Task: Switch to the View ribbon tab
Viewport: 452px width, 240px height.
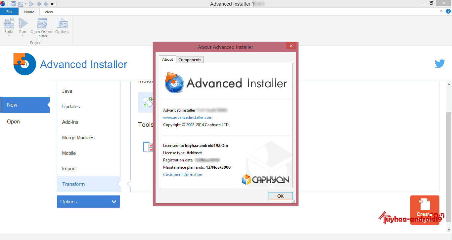Action: 49,12
